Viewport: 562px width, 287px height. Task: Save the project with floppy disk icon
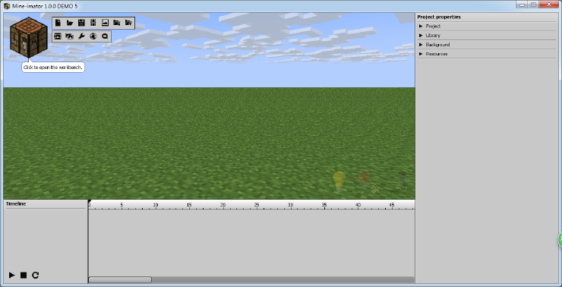[x=81, y=23]
